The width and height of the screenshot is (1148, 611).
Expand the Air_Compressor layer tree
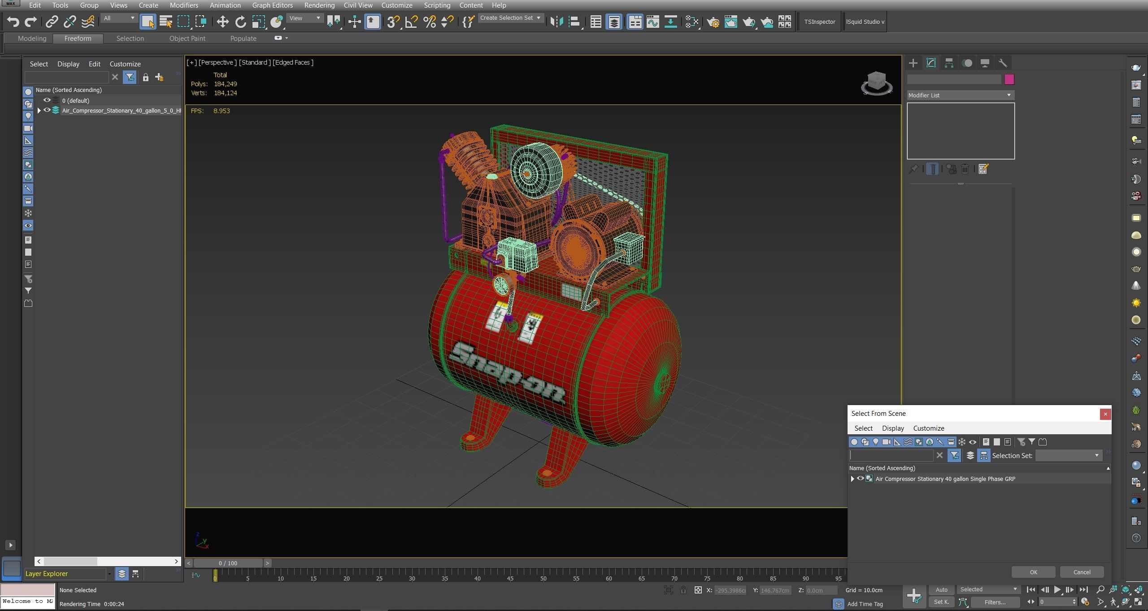point(39,110)
